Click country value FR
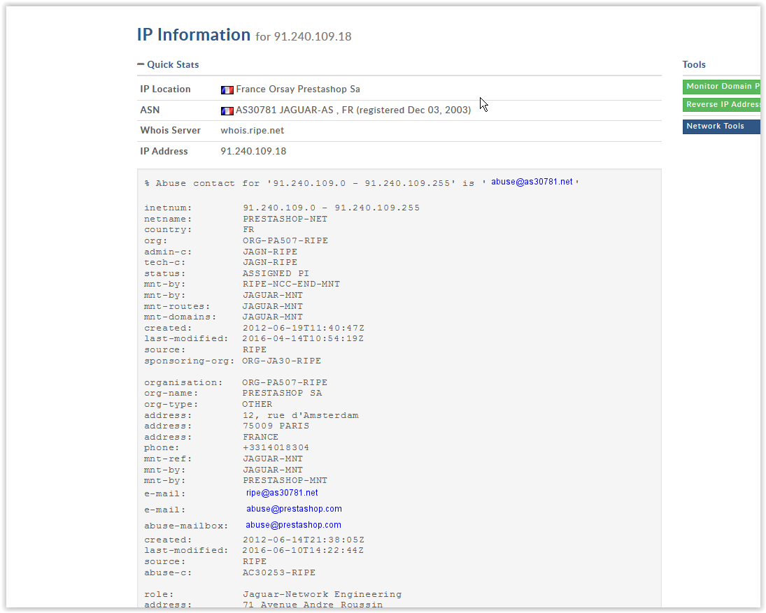 [x=248, y=229]
